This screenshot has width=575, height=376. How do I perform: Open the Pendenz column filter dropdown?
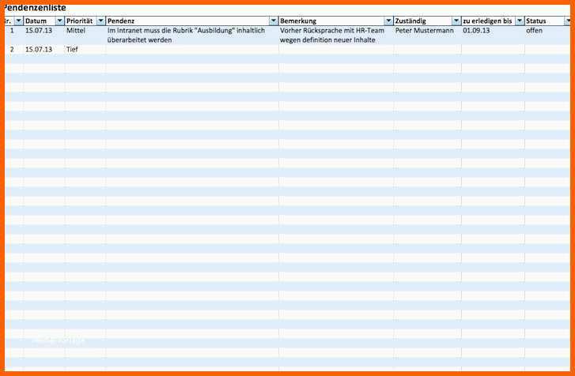coord(274,21)
